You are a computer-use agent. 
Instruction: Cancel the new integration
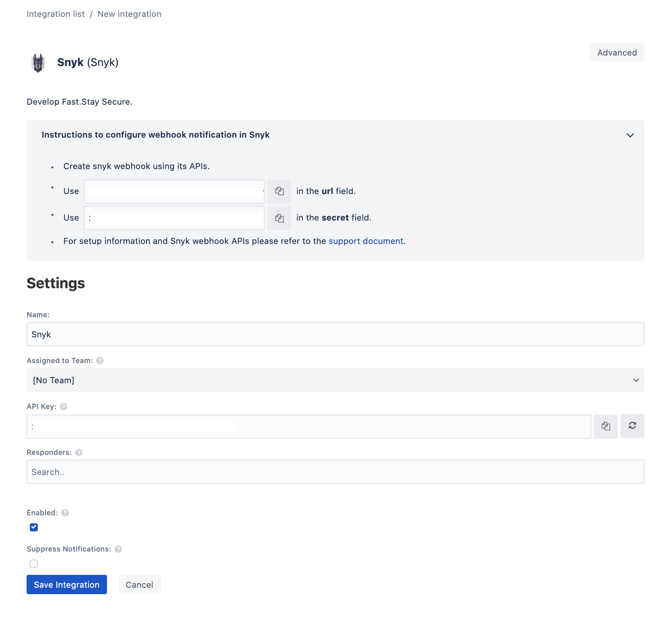click(x=139, y=584)
